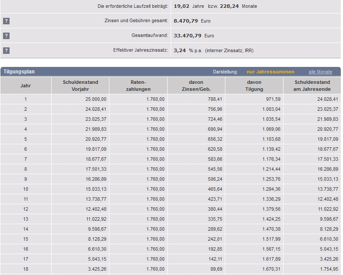Click interest value 335,75 in year 13
This screenshot has height=275, width=343.
click(215, 219)
